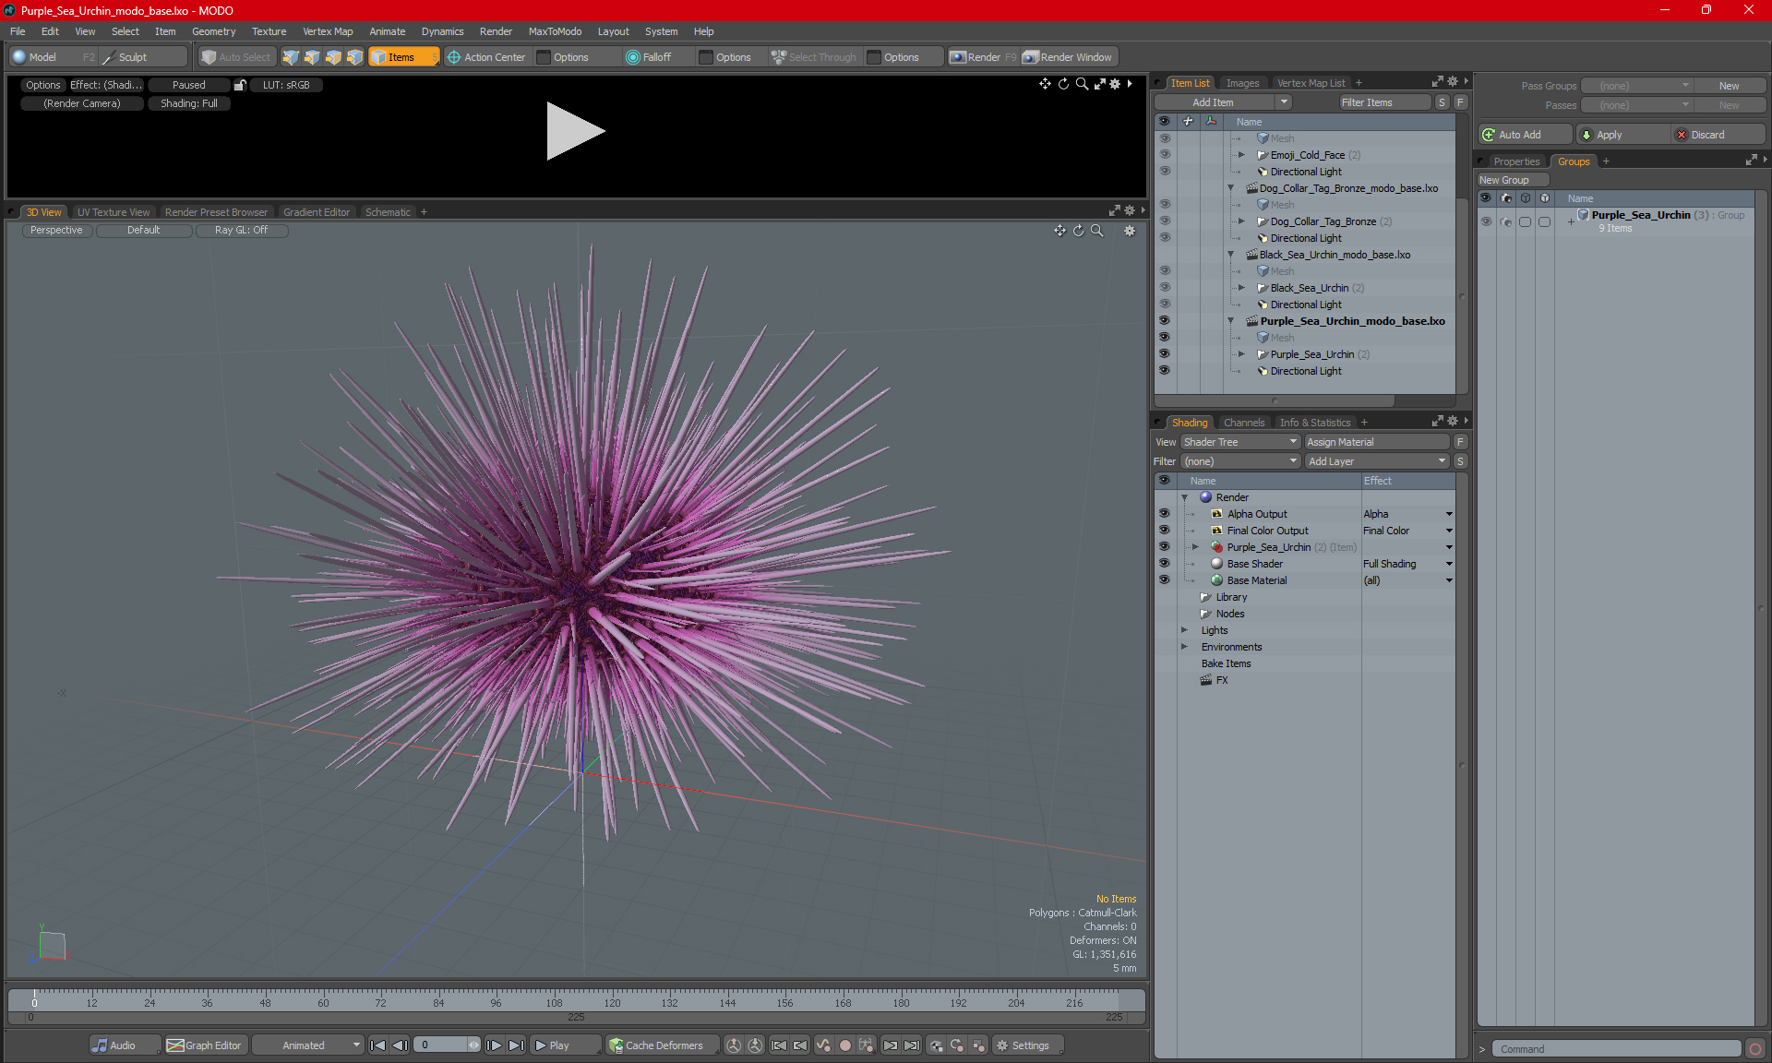Toggle visibility of Alpha Output layer

click(x=1165, y=514)
